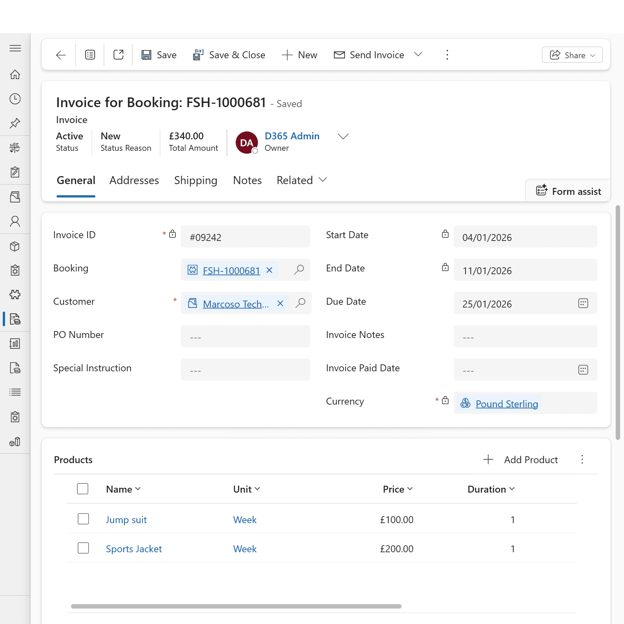Open Due Date calendar picker

(x=583, y=303)
